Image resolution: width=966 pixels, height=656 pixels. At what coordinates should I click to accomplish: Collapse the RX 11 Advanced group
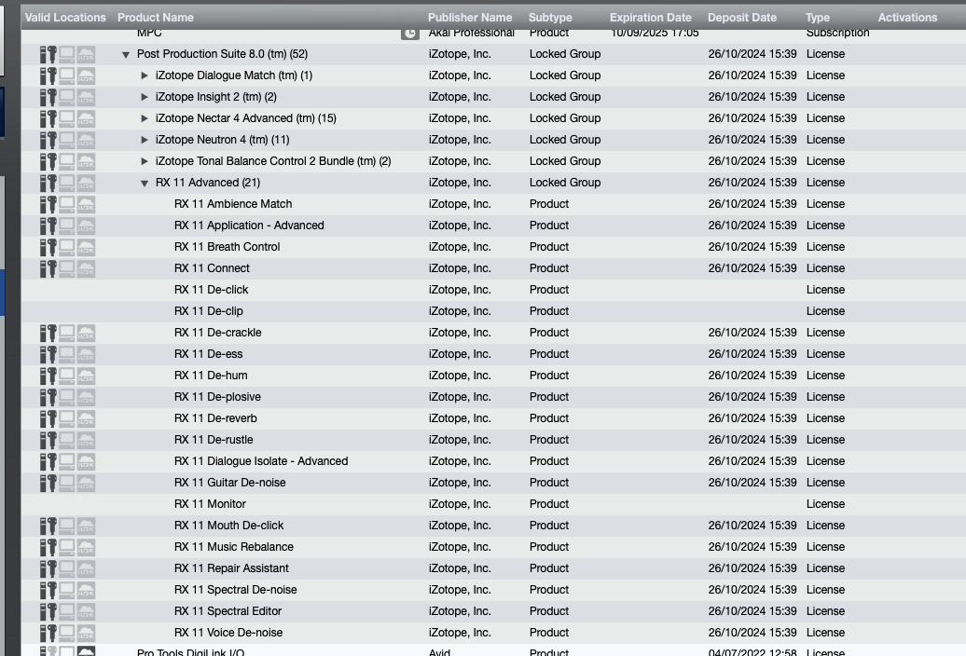145,184
